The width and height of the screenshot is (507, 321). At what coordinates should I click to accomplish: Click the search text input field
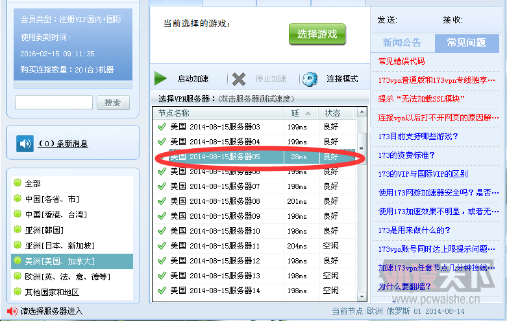coord(54,102)
